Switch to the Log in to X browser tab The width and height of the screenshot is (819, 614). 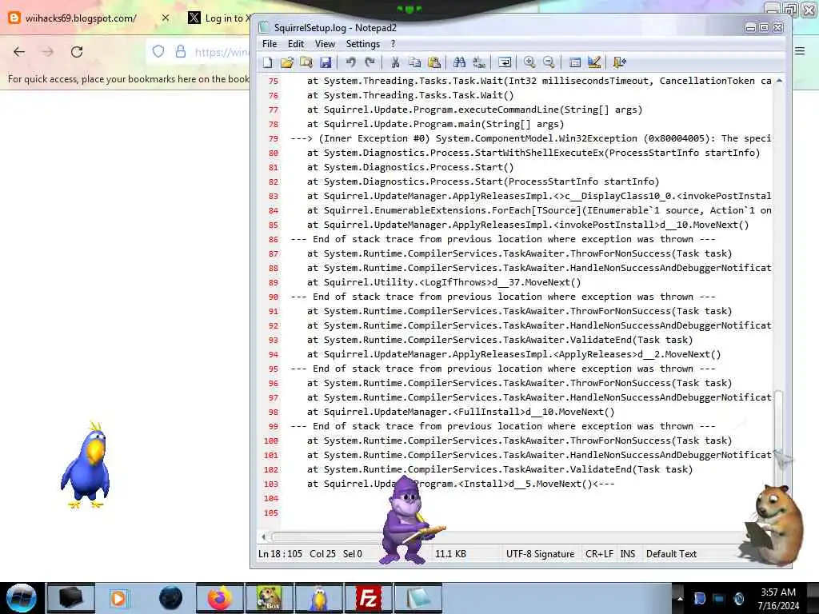point(218,18)
